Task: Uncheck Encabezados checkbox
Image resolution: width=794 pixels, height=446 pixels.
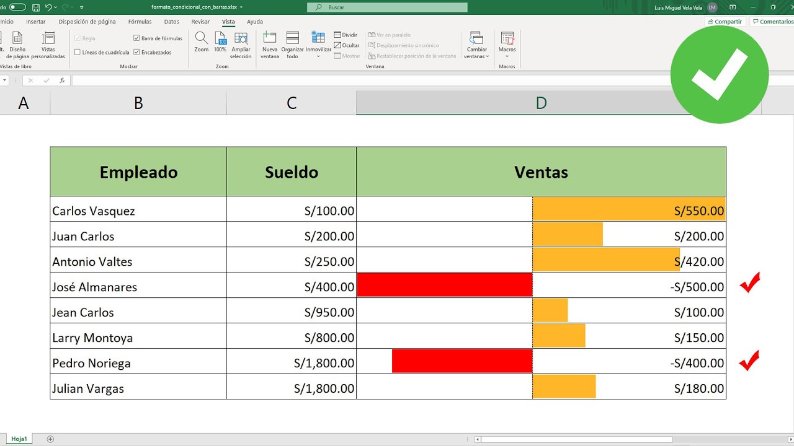Action: point(137,53)
